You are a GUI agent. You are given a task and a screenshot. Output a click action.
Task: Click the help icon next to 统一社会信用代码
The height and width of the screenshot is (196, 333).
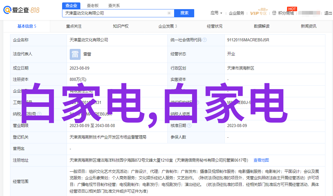[x=205, y=40]
